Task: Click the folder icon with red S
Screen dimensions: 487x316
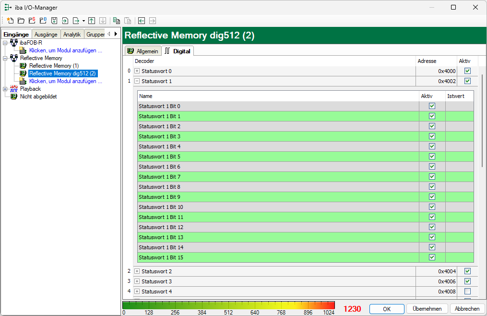Action: (32, 21)
